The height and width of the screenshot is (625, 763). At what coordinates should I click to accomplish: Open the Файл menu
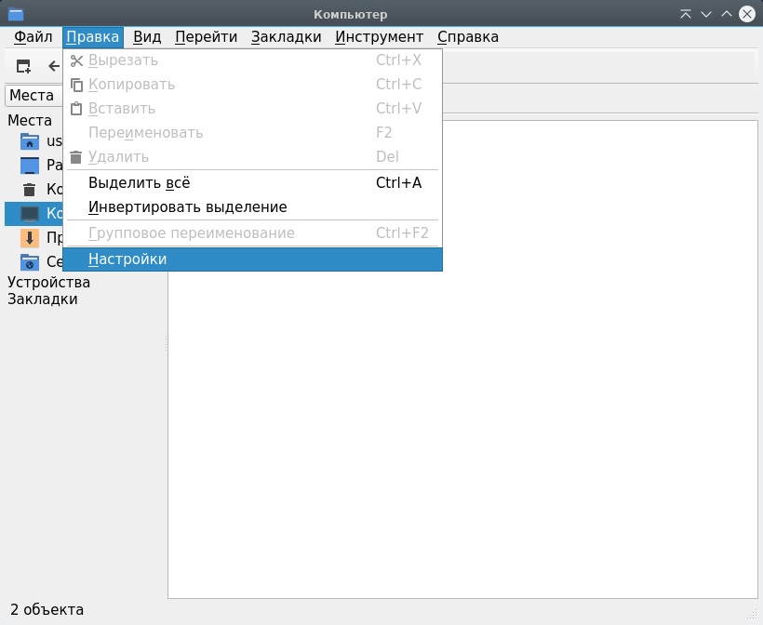[33, 37]
